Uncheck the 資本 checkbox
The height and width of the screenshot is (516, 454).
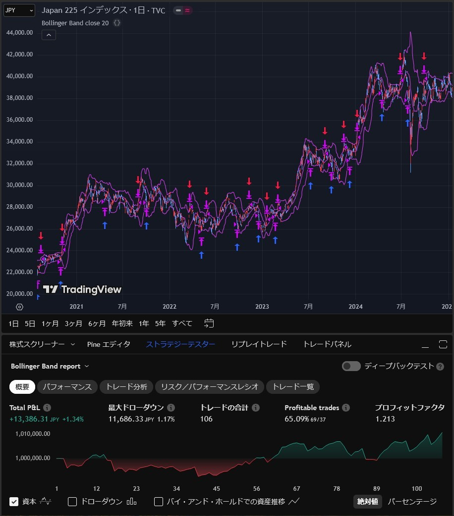point(14,502)
